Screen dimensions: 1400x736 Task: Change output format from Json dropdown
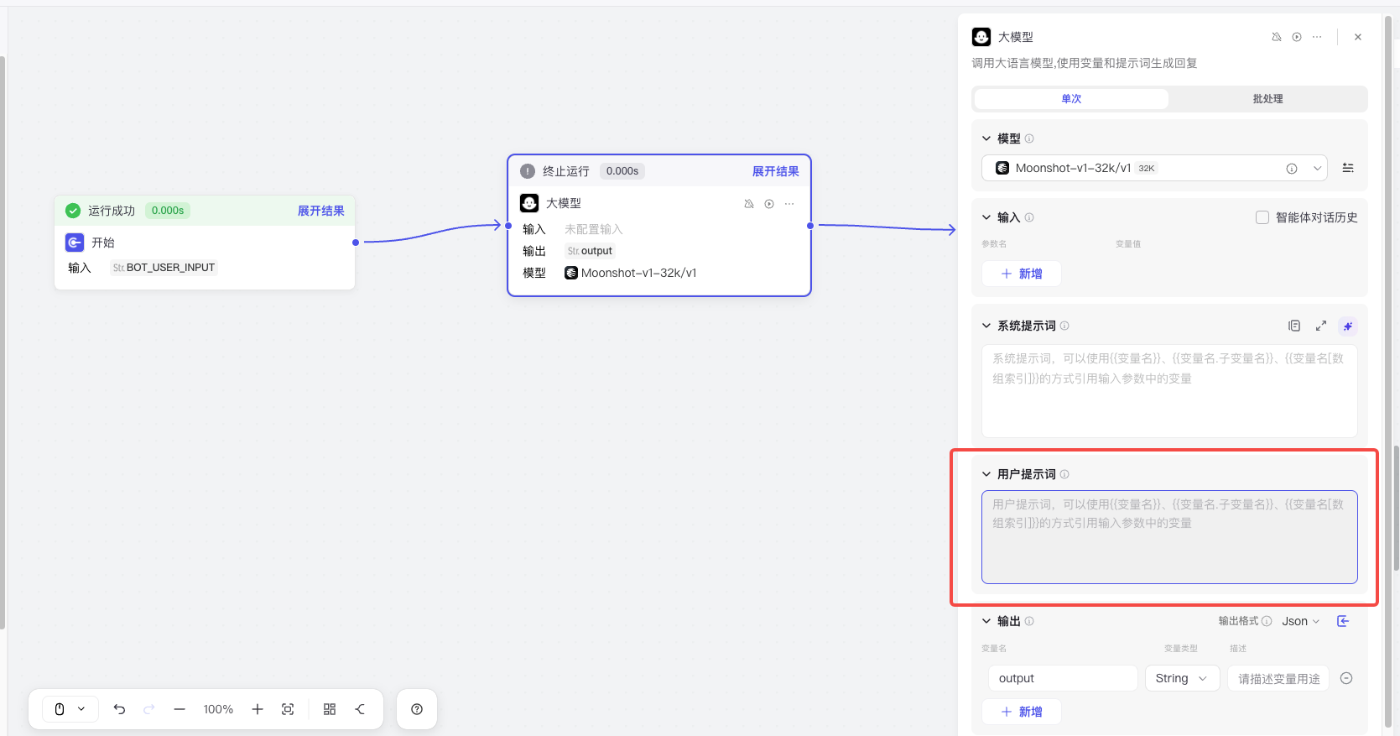click(x=1300, y=621)
